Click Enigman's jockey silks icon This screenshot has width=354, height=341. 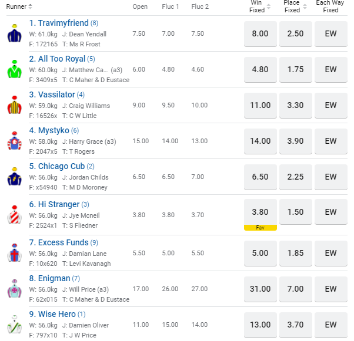coord(14,289)
